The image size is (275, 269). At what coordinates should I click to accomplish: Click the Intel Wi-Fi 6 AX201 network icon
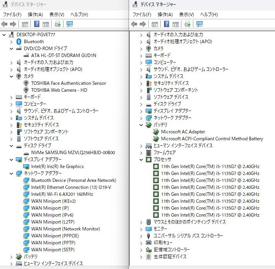click(x=26, y=194)
